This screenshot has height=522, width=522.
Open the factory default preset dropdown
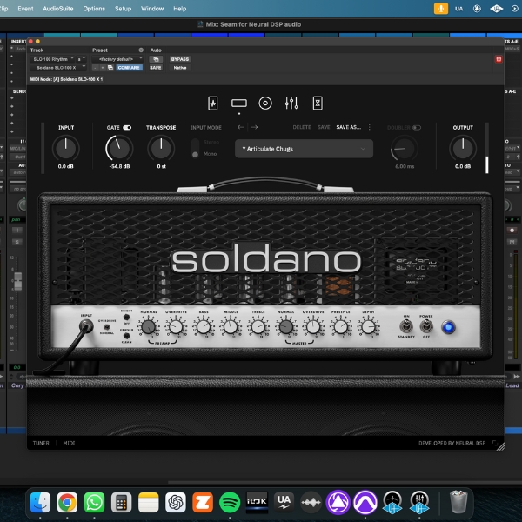117,59
